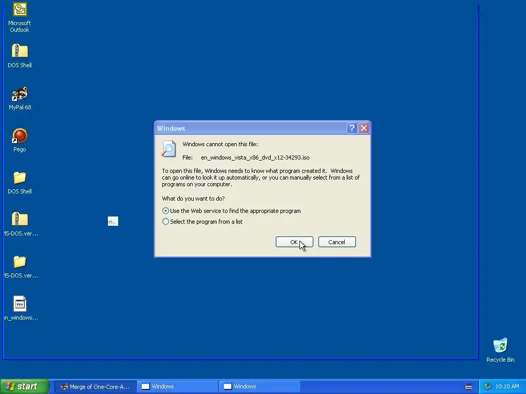Click the on-screen keyboard tray icon
Screen dimensions: 526x394
point(468,387)
